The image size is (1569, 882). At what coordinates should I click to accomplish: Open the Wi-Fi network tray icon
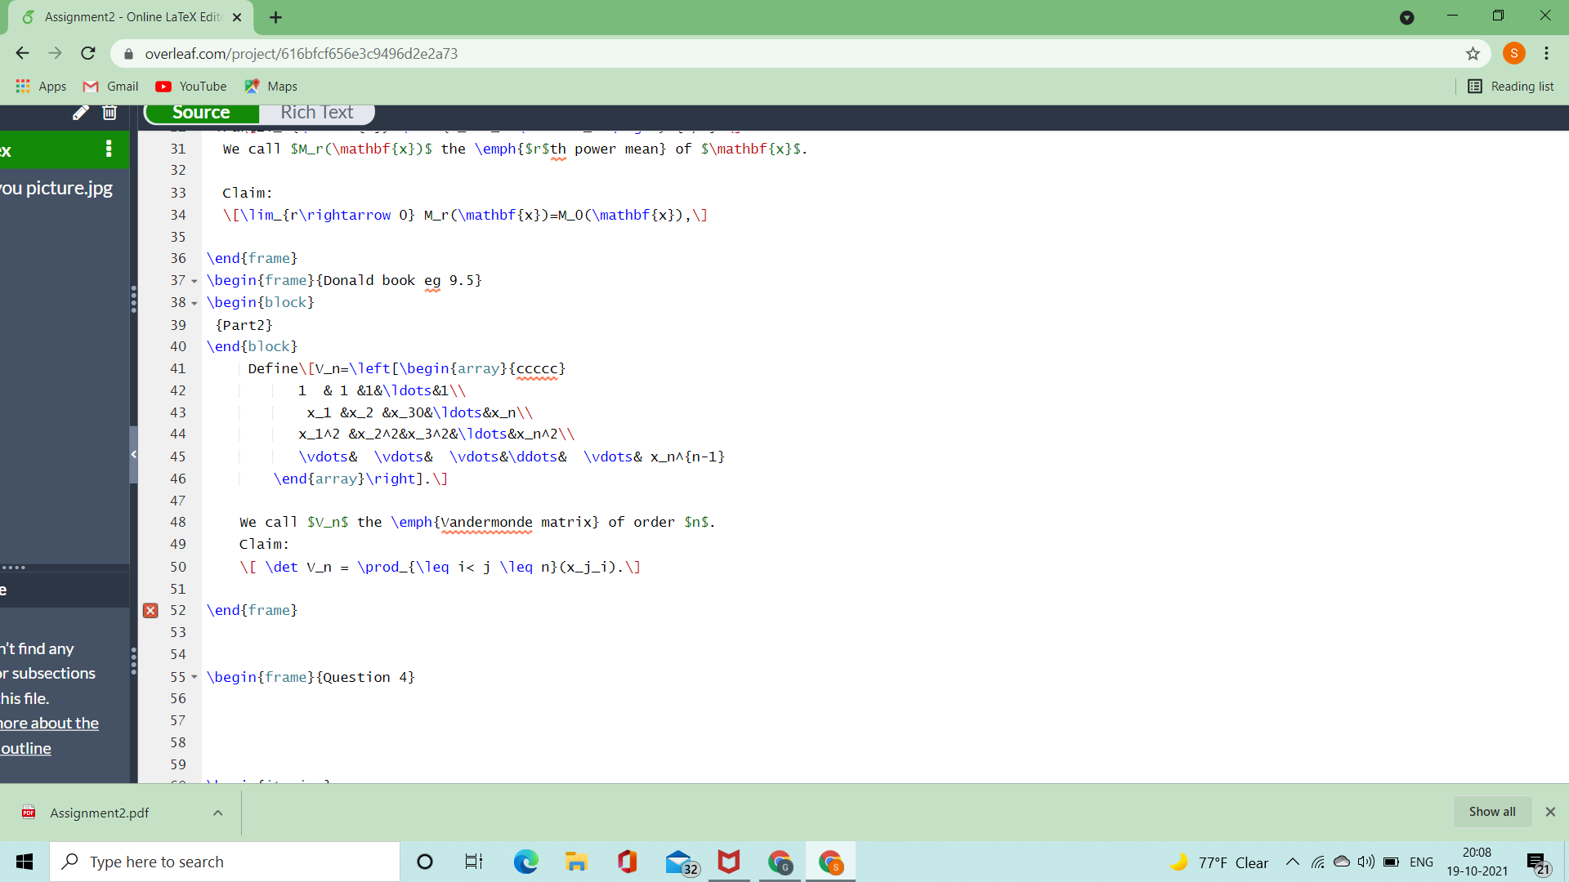pos(1317,862)
